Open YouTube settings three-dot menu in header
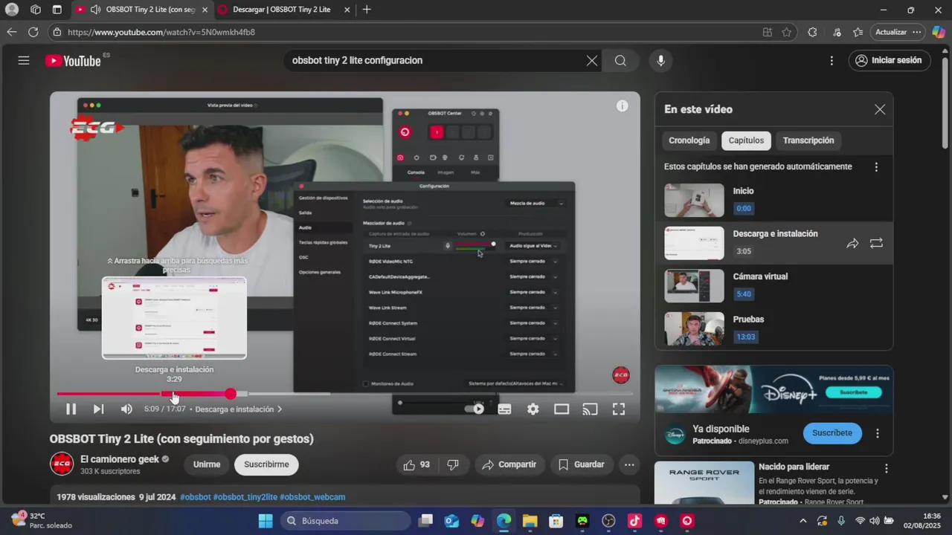Screen dimensions: 952x535 pyautogui.click(x=832, y=61)
